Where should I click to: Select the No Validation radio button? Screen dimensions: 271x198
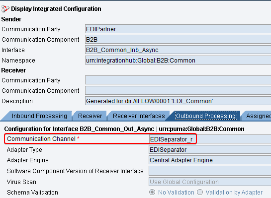(x=152, y=192)
